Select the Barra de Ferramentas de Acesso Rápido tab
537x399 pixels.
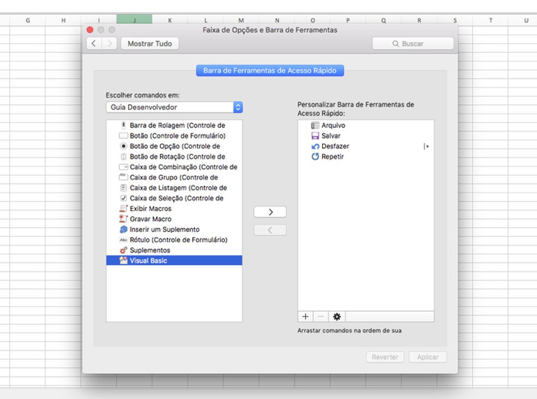[x=270, y=70]
